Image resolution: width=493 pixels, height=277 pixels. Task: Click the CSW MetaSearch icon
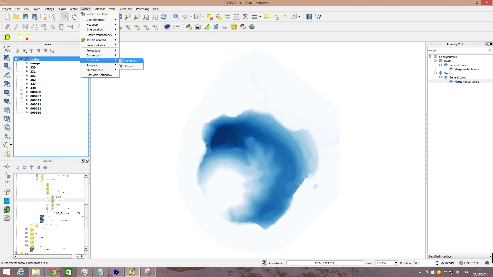176,27
